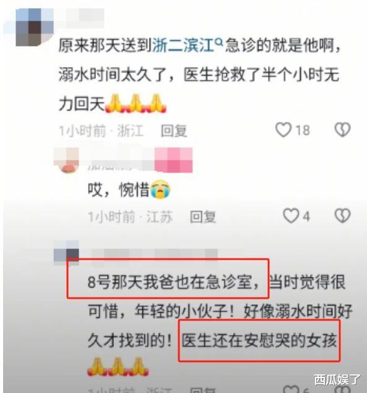Tap the pink badge beside second username
The height and width of the screenshot is (393, 367).
(174, 160)
